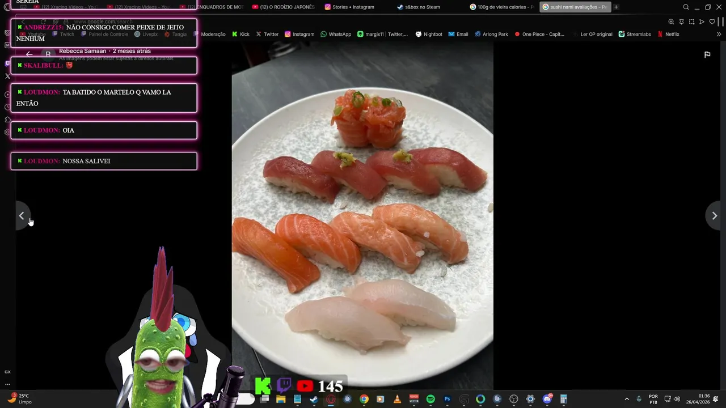Open the Kick bookmark
This screenshot has height=408, width=726.
click(x=240, y=34)
